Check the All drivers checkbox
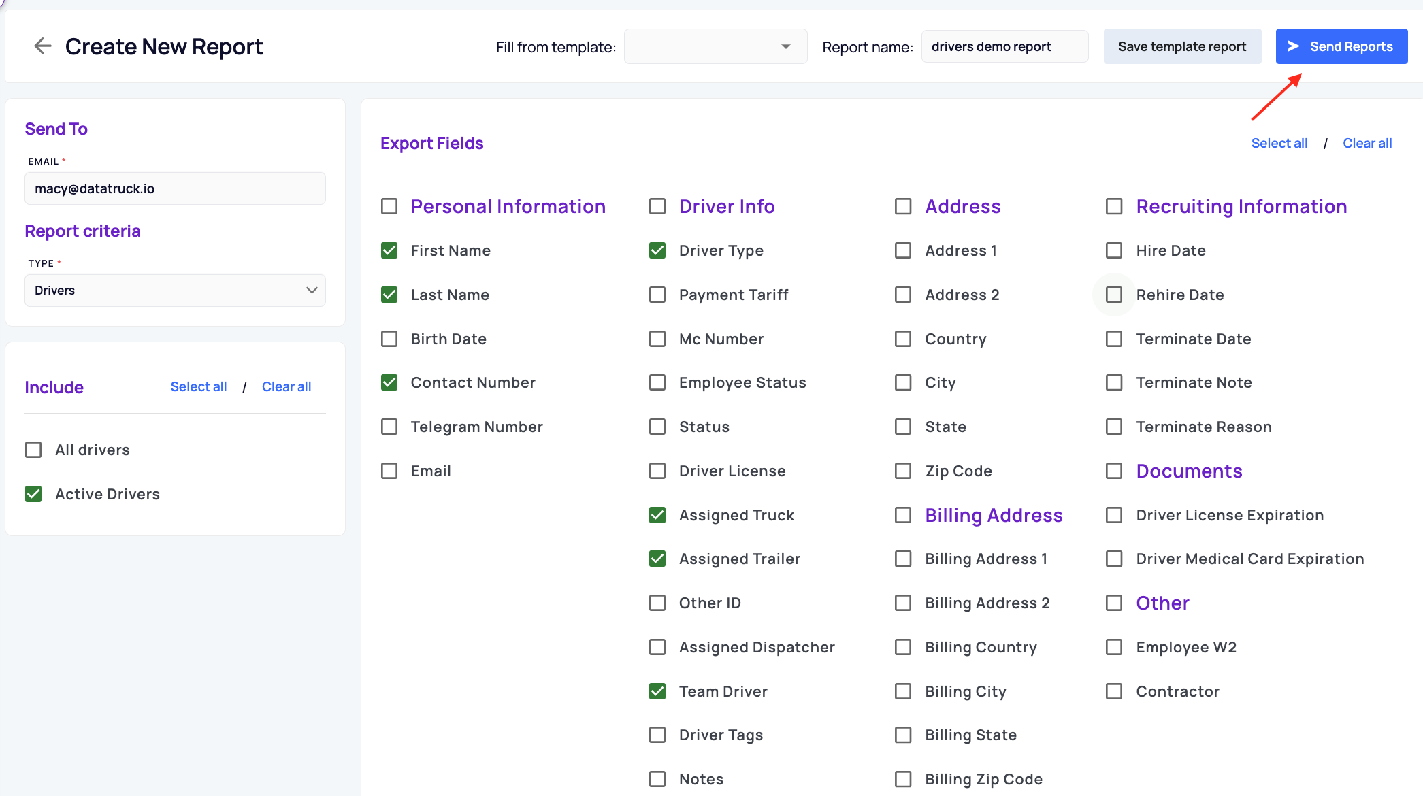This screenshot has height=796, width=1423. click(33, 450)
